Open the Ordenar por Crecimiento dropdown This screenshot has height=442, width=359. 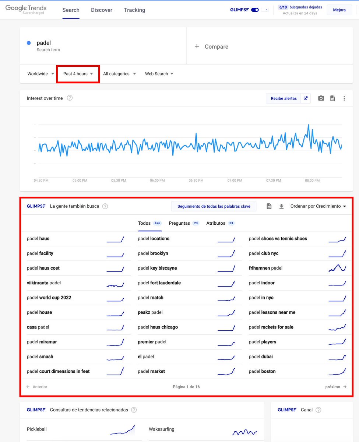pos(318,206)
